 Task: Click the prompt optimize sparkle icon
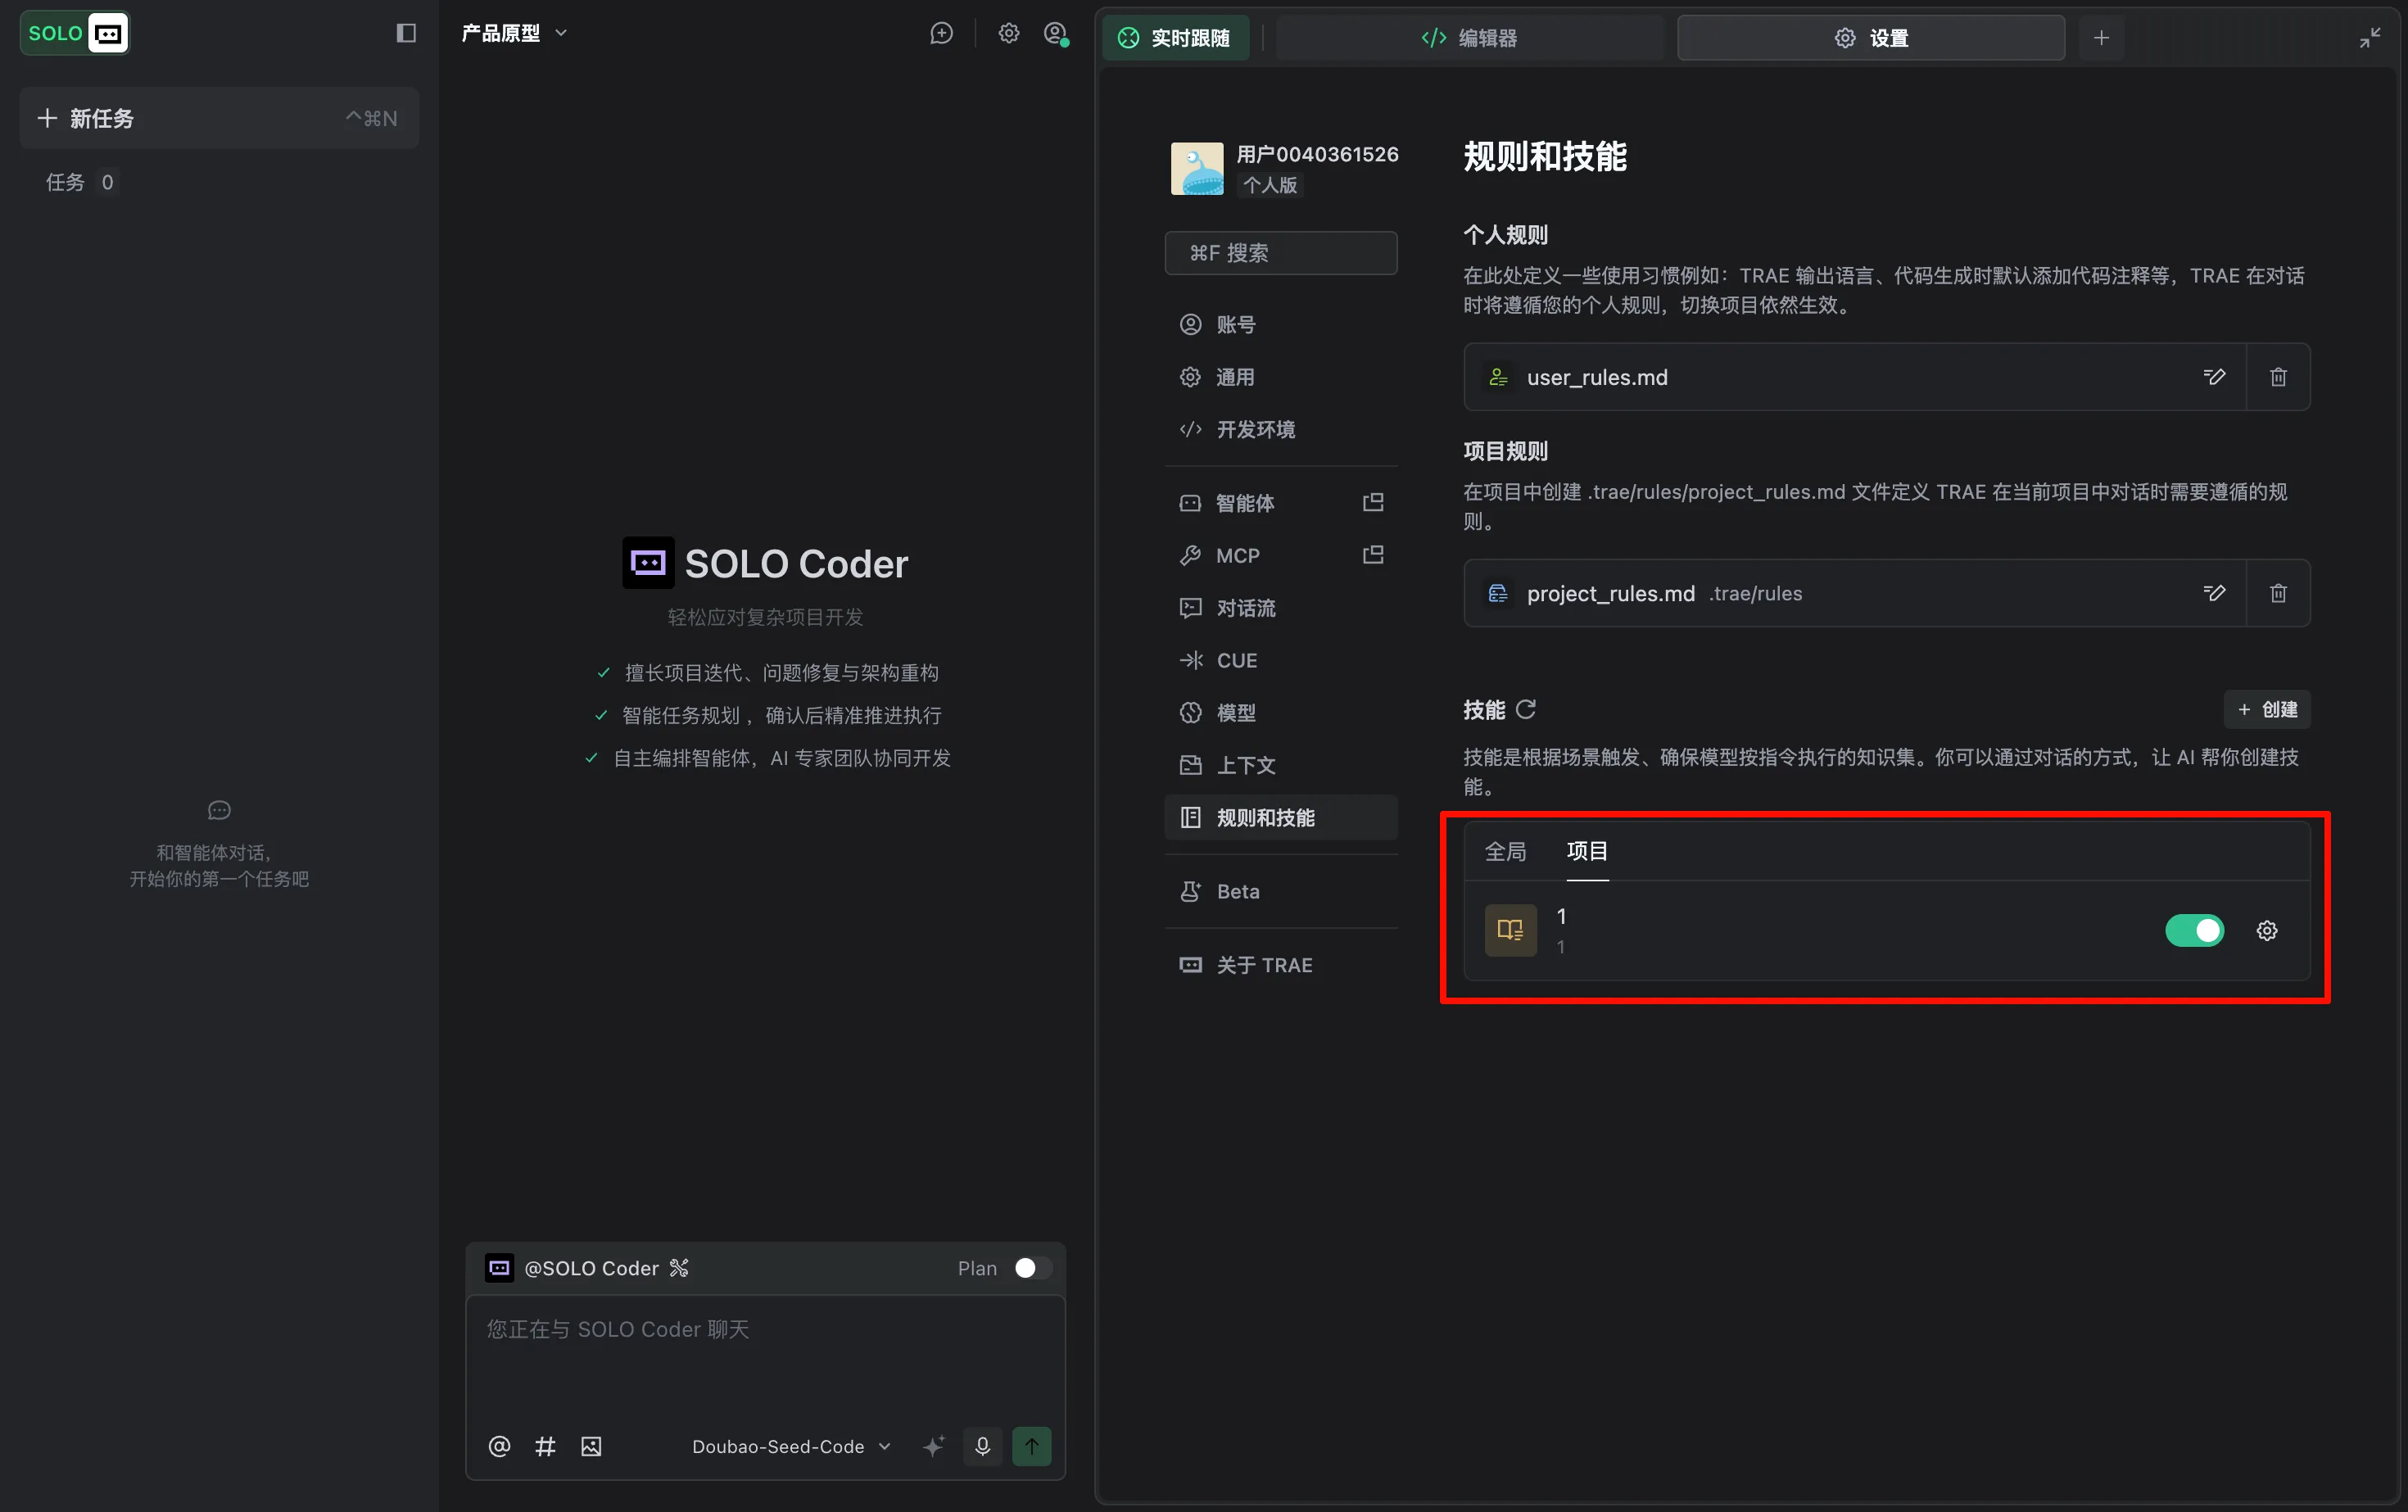pos(933,1446)
